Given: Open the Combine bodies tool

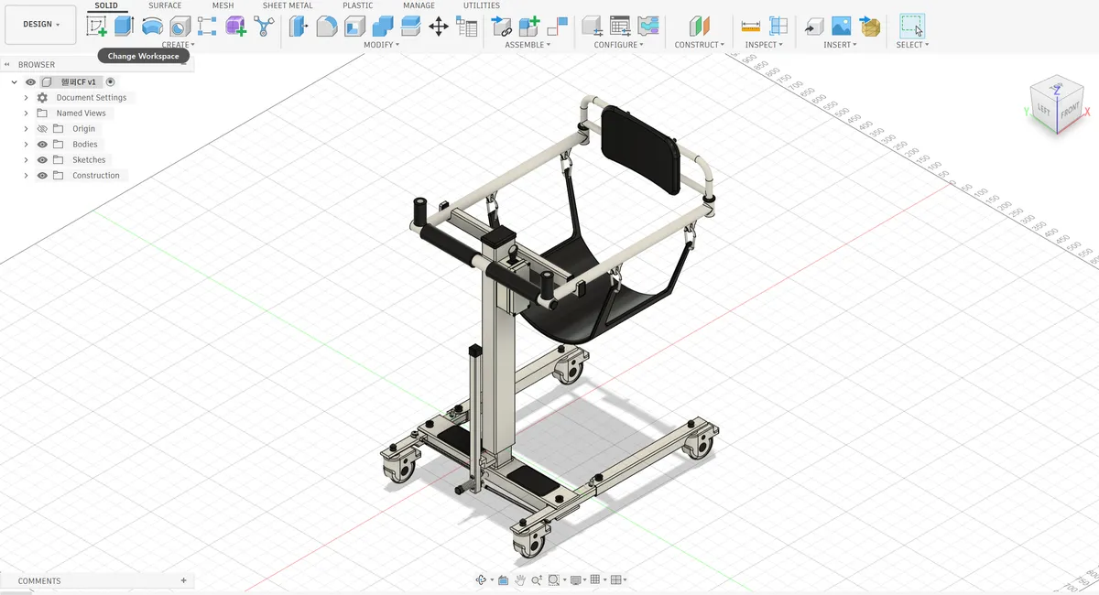Looking at the screenshot, I should [x=383, y=27].
